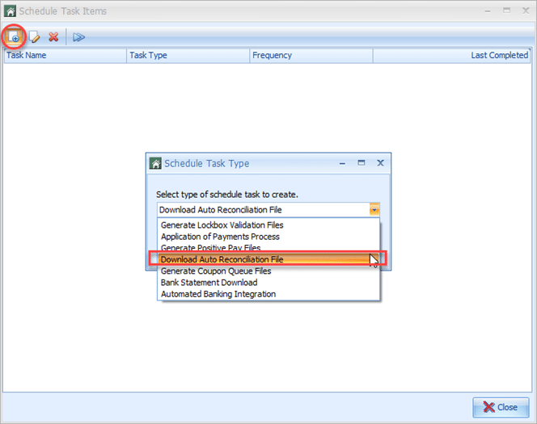Close the Schedule Task Type dialog
This screenshot has height=424, width=537.
(380, 163)
